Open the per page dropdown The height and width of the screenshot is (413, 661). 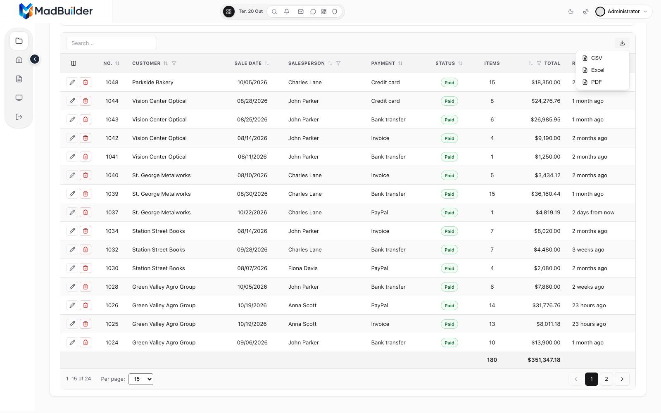(x=141, y=379)
